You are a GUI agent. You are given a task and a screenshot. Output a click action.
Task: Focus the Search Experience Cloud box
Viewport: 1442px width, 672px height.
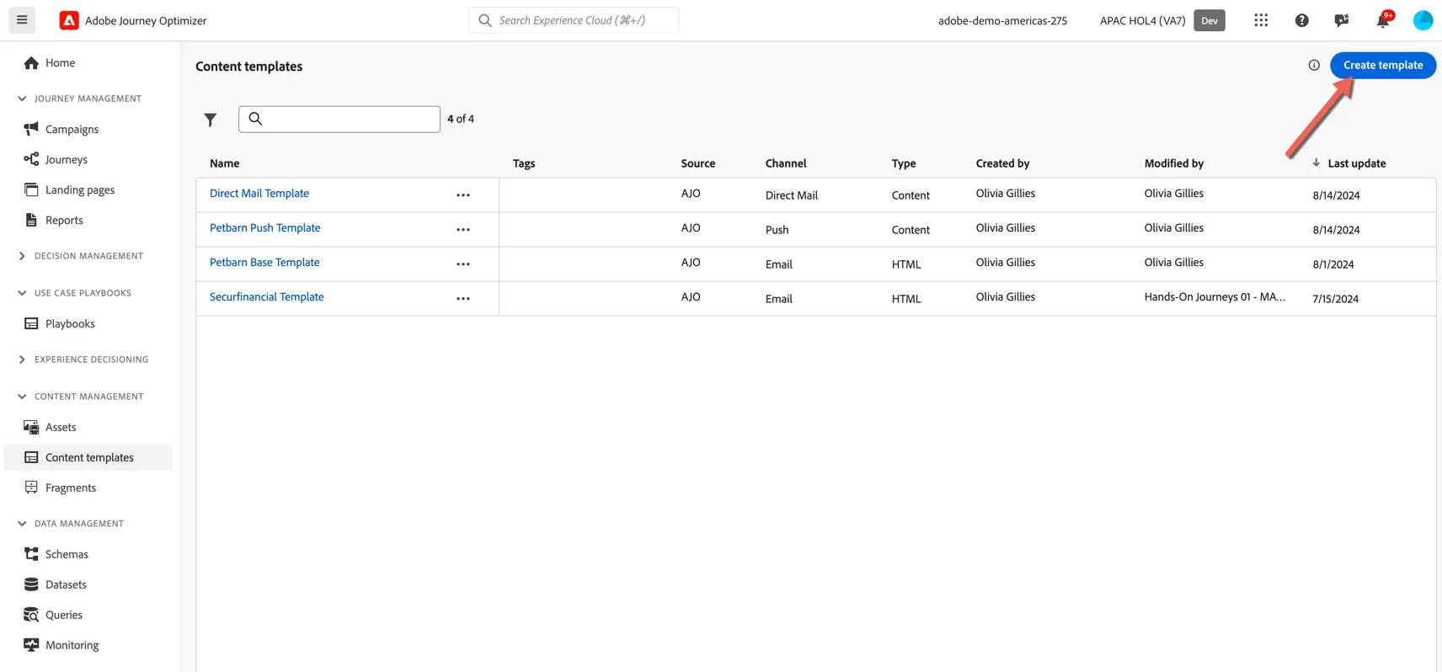tap(574, 20)
